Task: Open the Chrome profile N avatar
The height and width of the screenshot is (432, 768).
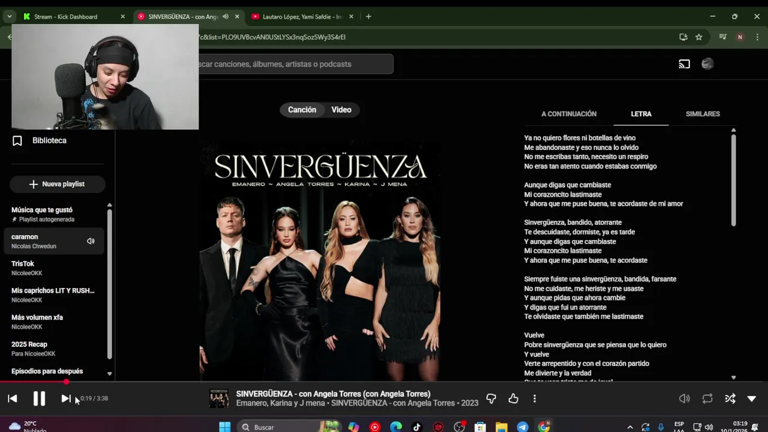Action: pyautogui.click(x=740, y=37)
